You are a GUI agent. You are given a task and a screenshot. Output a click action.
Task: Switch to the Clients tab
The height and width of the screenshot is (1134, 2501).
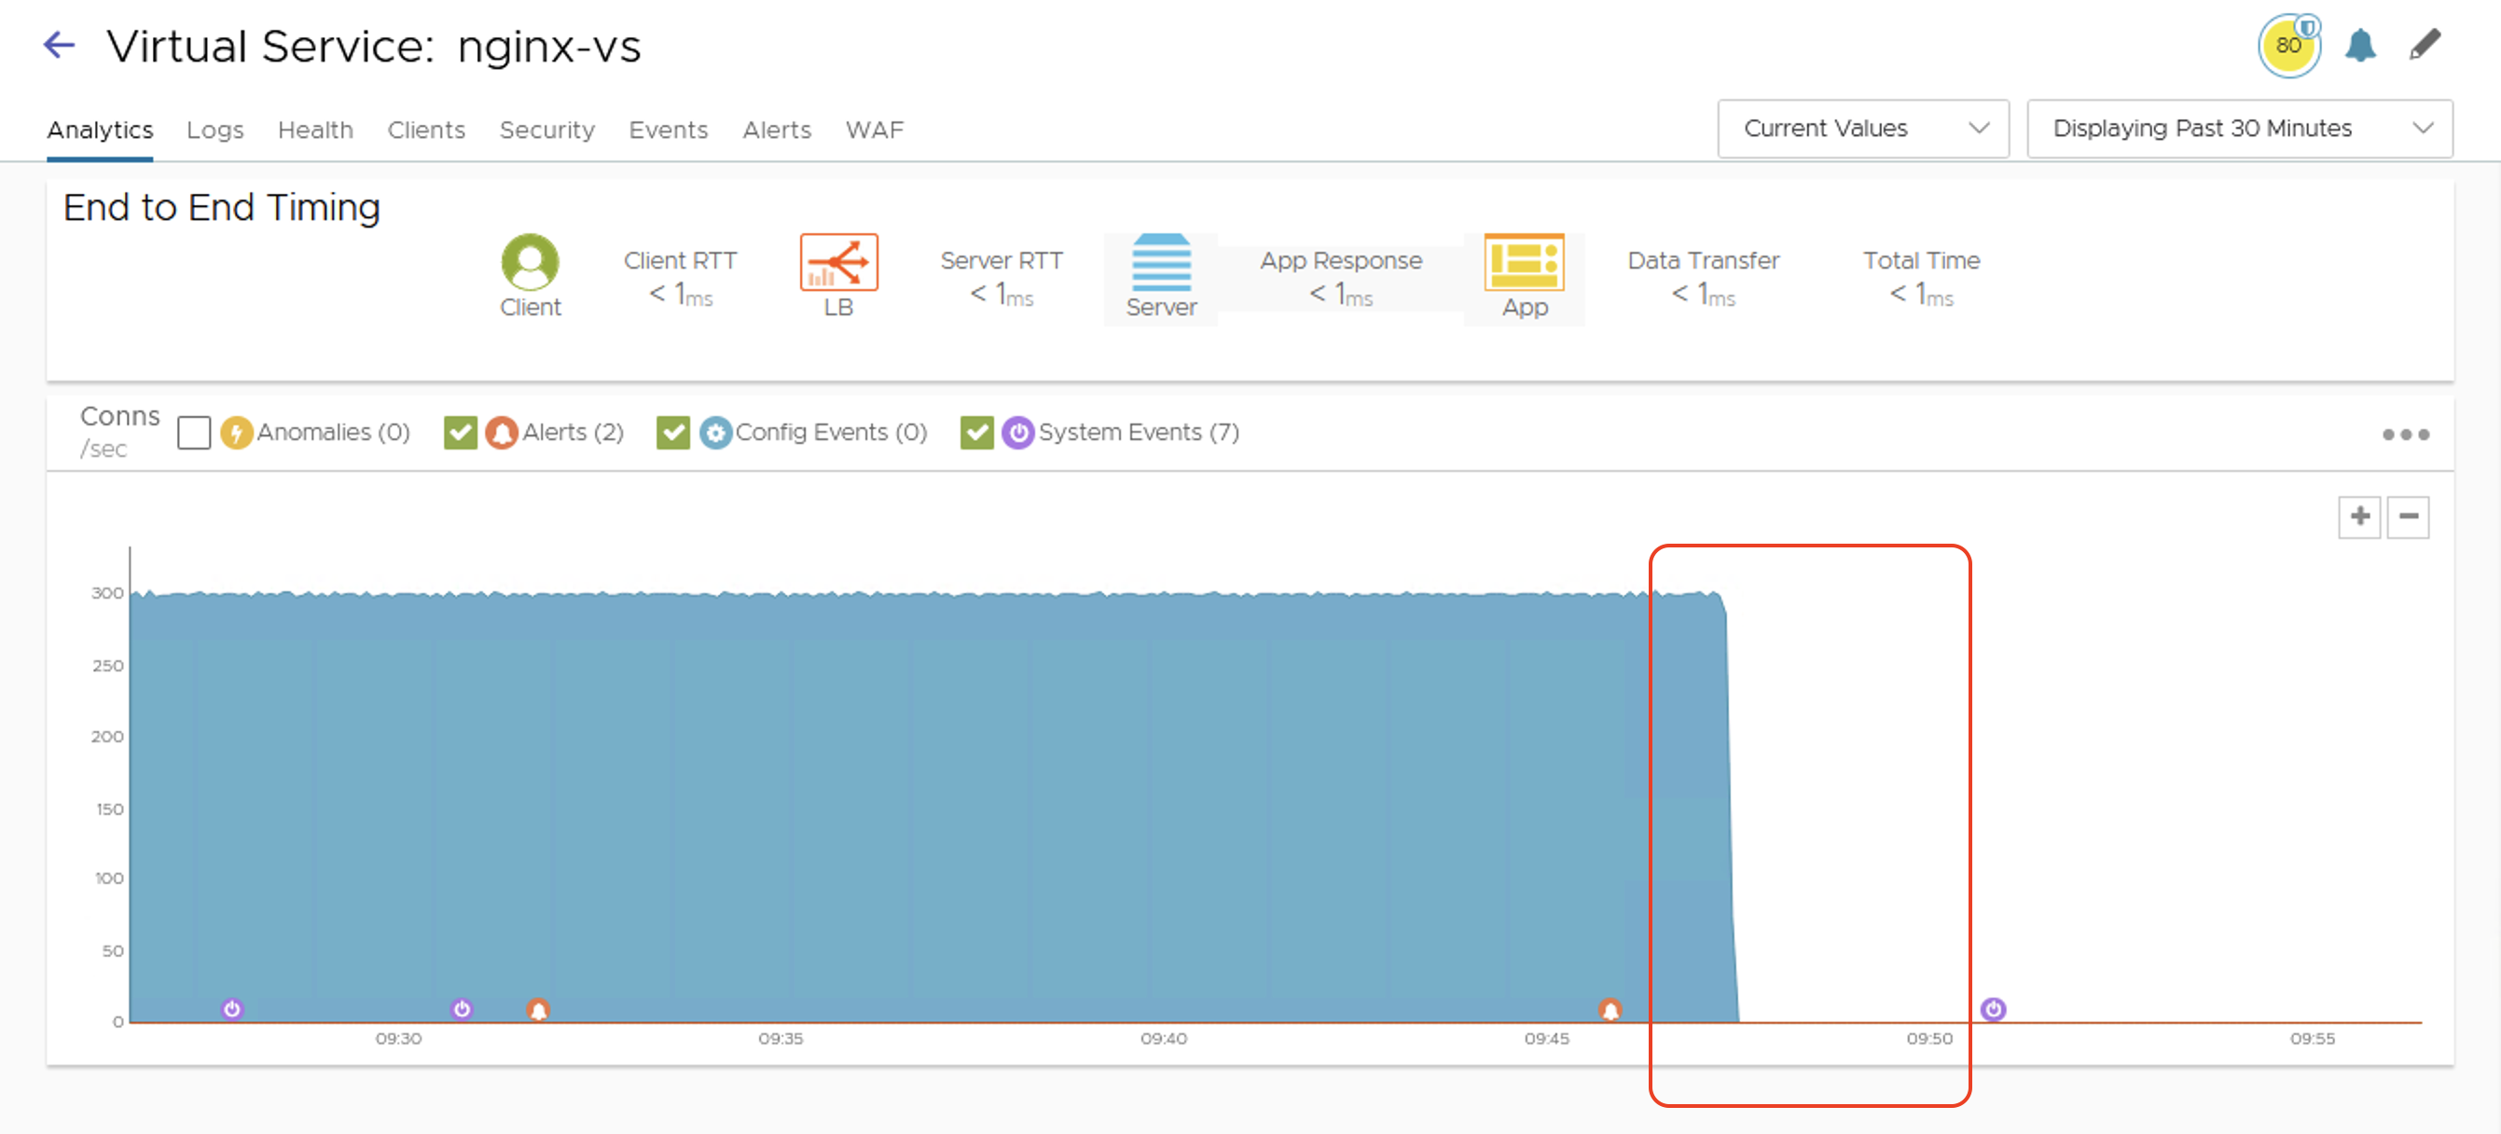click(x=426, y=129)
